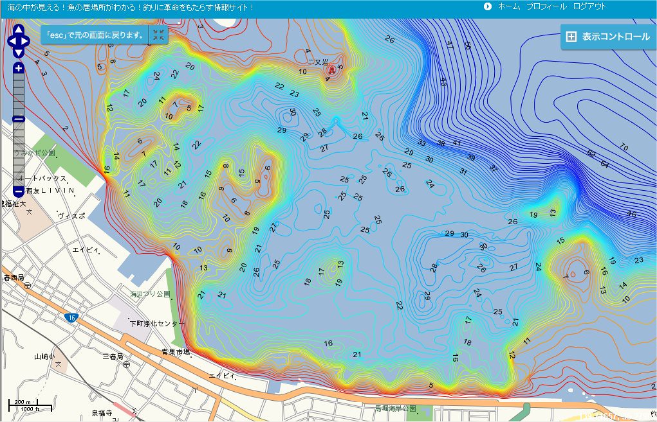Screen dimensions: 657x422
Task: Pan the map left with the left arrow
Action: click(x=12, y=41)
